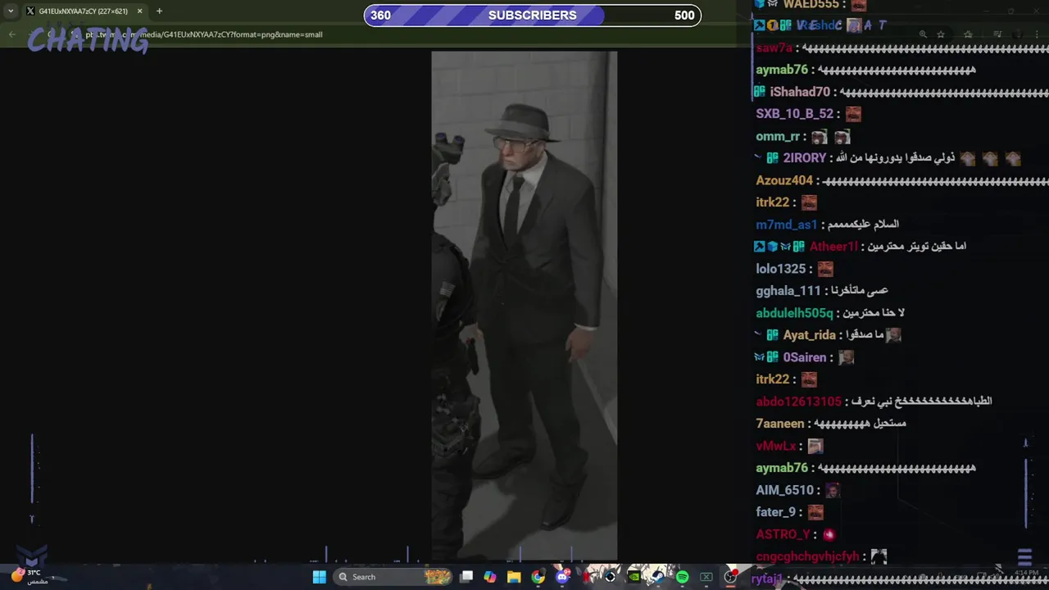Click username 0Sairen in chat
Viewport: 1049px width, 590px height.
coord(805,357)
